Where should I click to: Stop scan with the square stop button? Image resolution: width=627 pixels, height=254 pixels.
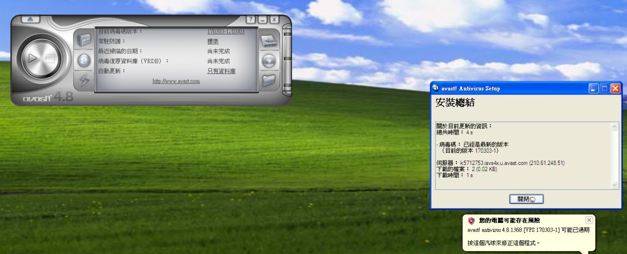coord(50,58)
